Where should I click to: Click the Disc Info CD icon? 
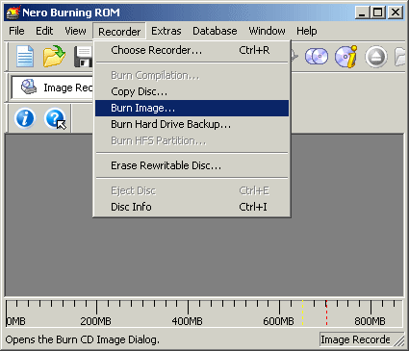tap(345, 57)
